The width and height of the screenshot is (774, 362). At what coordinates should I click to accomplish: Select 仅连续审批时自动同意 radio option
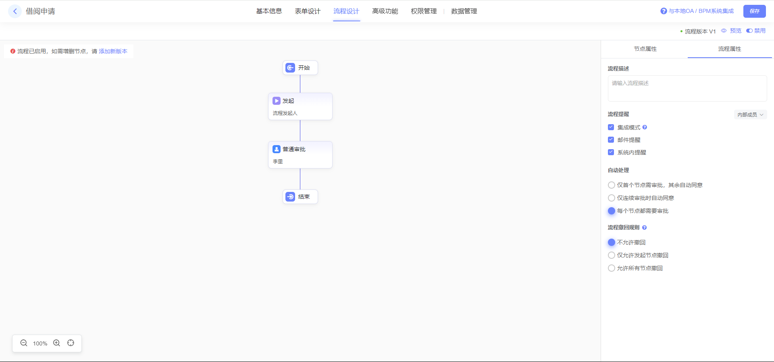point(612,198)
